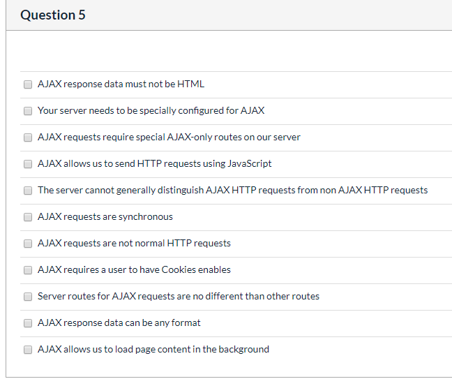The image size is (452, 386).
Task: Click label 'AJAX allows us to load page content in background'
Action: pos(153,350)
